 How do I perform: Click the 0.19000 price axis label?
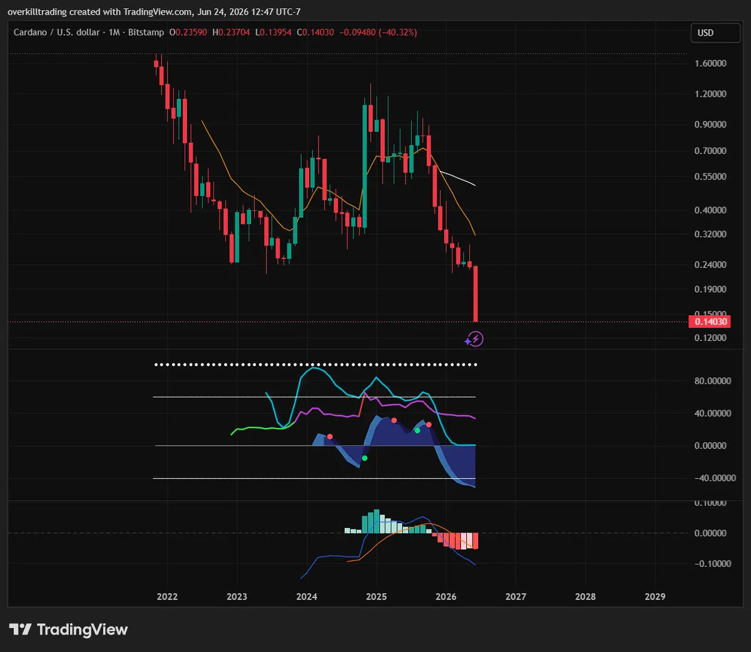(710, 289)
